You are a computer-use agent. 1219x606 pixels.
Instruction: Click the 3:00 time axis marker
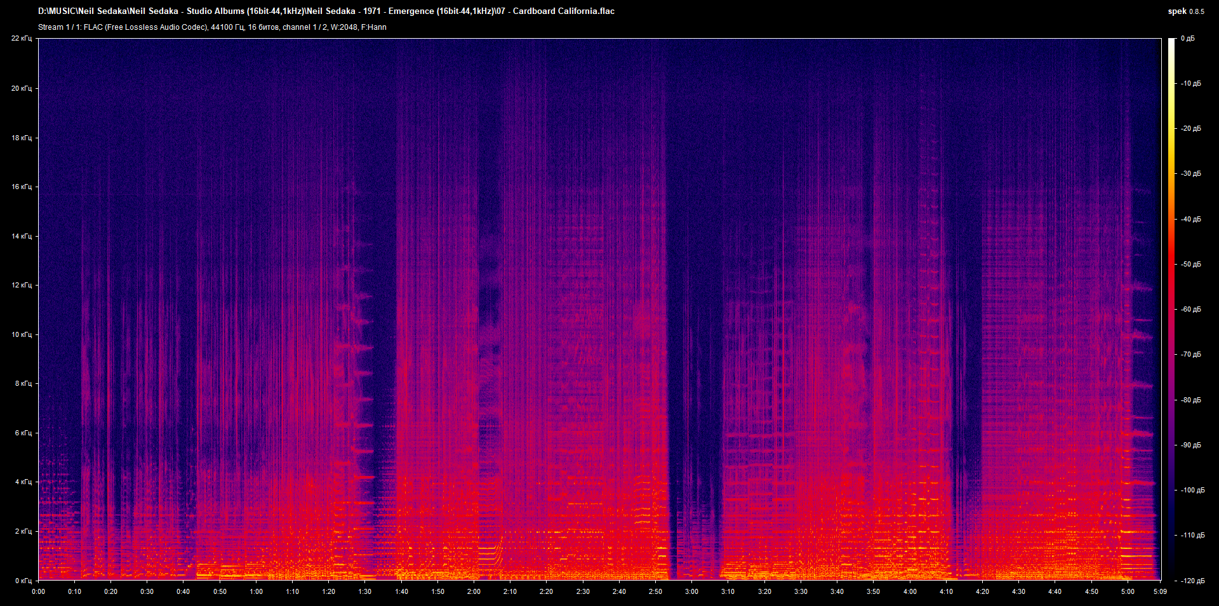point(691,591)
